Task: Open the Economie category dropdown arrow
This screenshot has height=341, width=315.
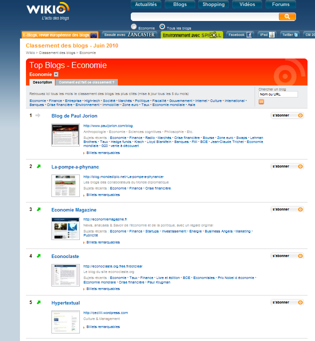Action: 56,74
